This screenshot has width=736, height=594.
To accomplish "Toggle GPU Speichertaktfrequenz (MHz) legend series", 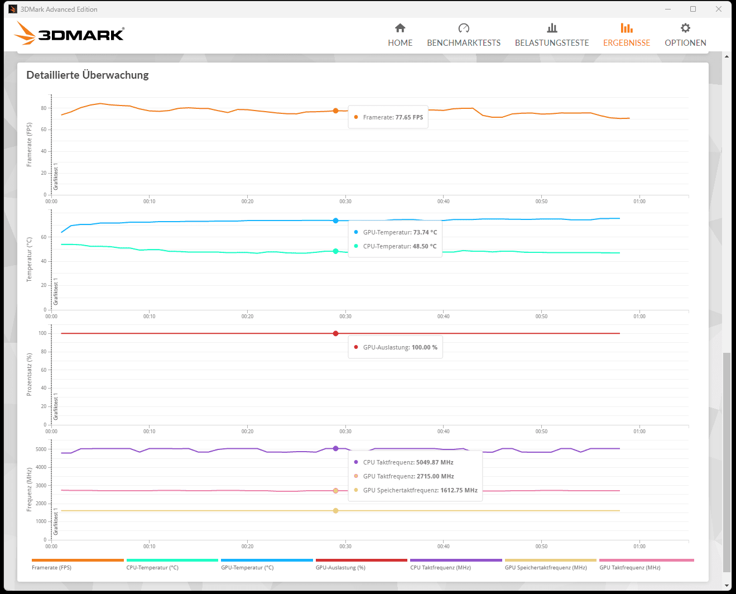I will pos(551,565).
